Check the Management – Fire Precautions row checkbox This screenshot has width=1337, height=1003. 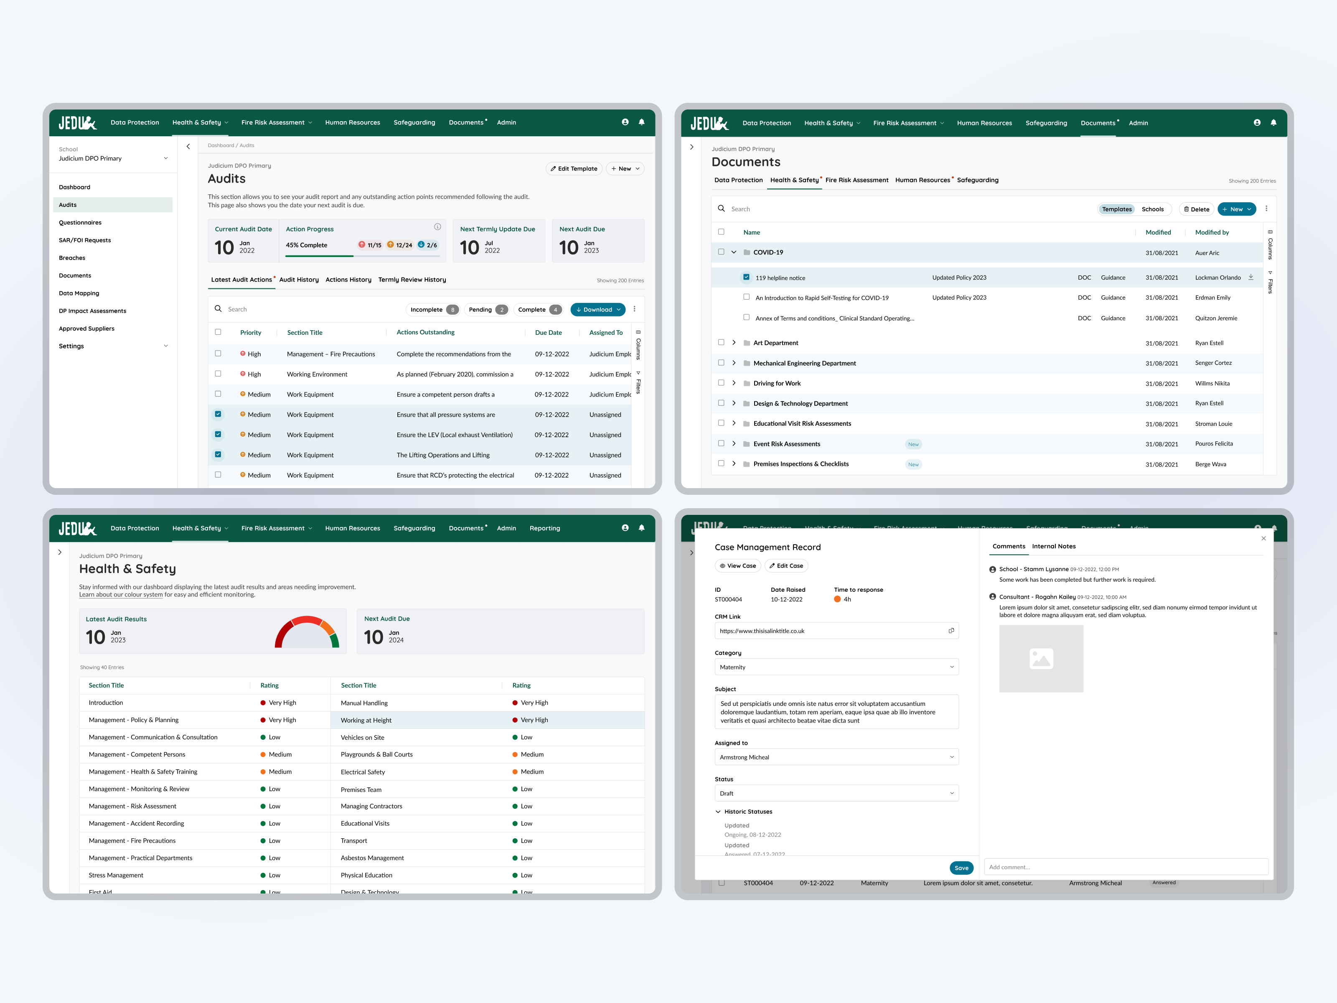click(218, 354)
